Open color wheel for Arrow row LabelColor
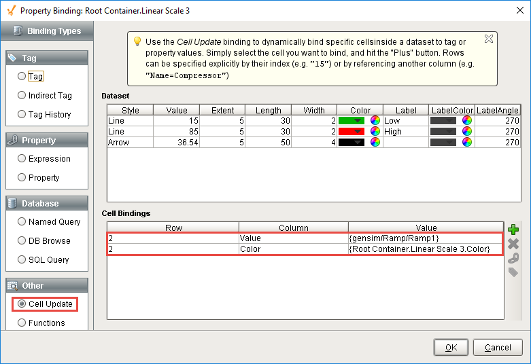Viewport: 531px width, 364px height. (x=467, y=142)
